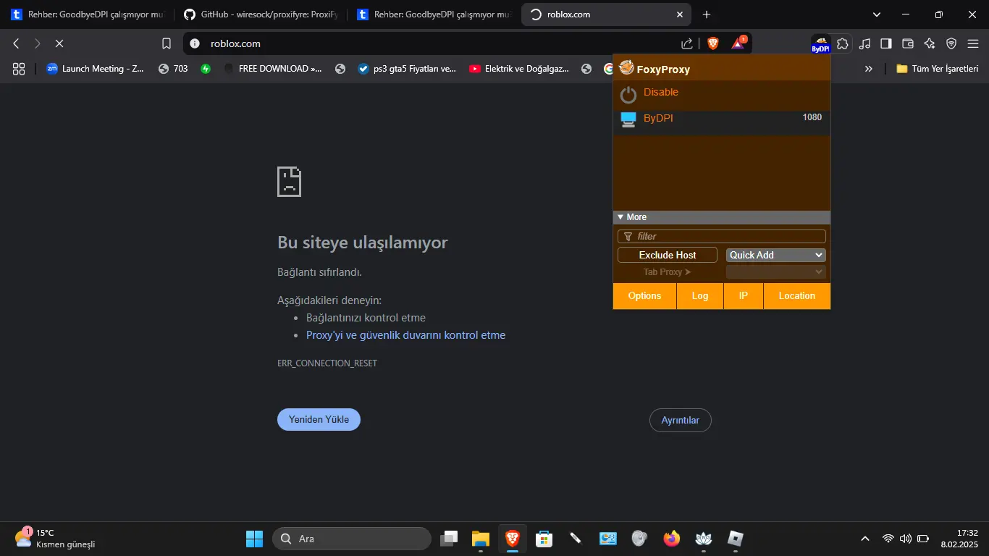Go back with the back arrow
989x556 pixels.
[16, 43]
